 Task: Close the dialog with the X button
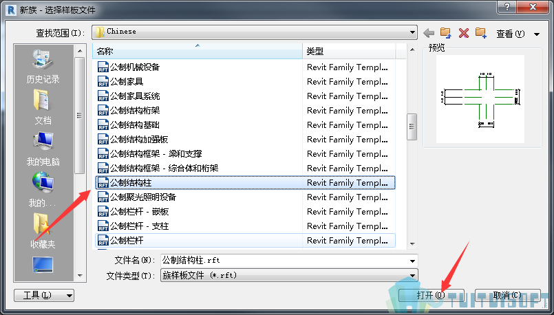533,7
